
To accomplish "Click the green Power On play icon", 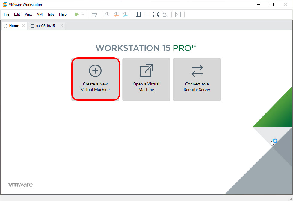I will tap(77, 14).
